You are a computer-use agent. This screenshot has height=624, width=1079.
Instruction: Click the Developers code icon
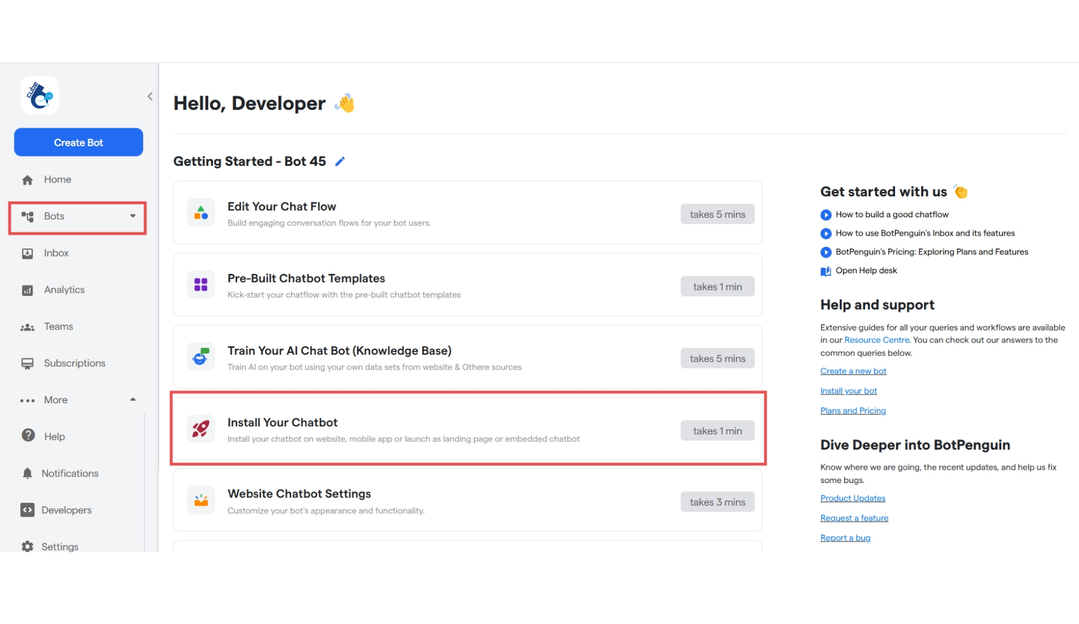[x=27, y=510]
